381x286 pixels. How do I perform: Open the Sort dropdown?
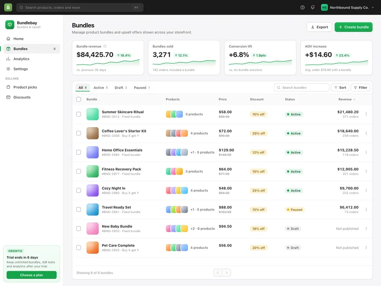340,88
